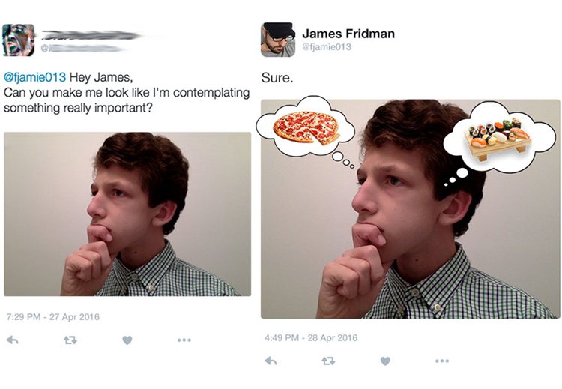The image size is (562, 389).
Task: Reply to James Fridman's "Sure." tweet
Action: [270, 361]
